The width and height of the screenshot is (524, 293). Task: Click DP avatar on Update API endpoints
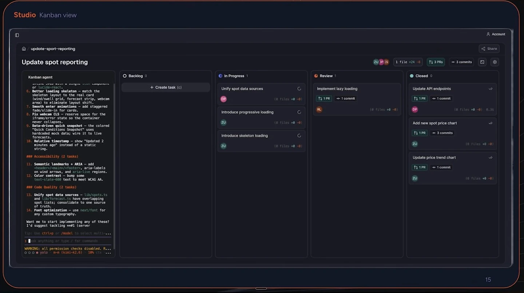[415, 109]
